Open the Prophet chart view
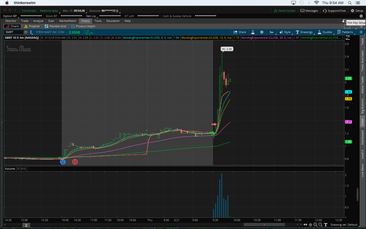The width and height of the screenshot is (366, 229). pos(32,26)
